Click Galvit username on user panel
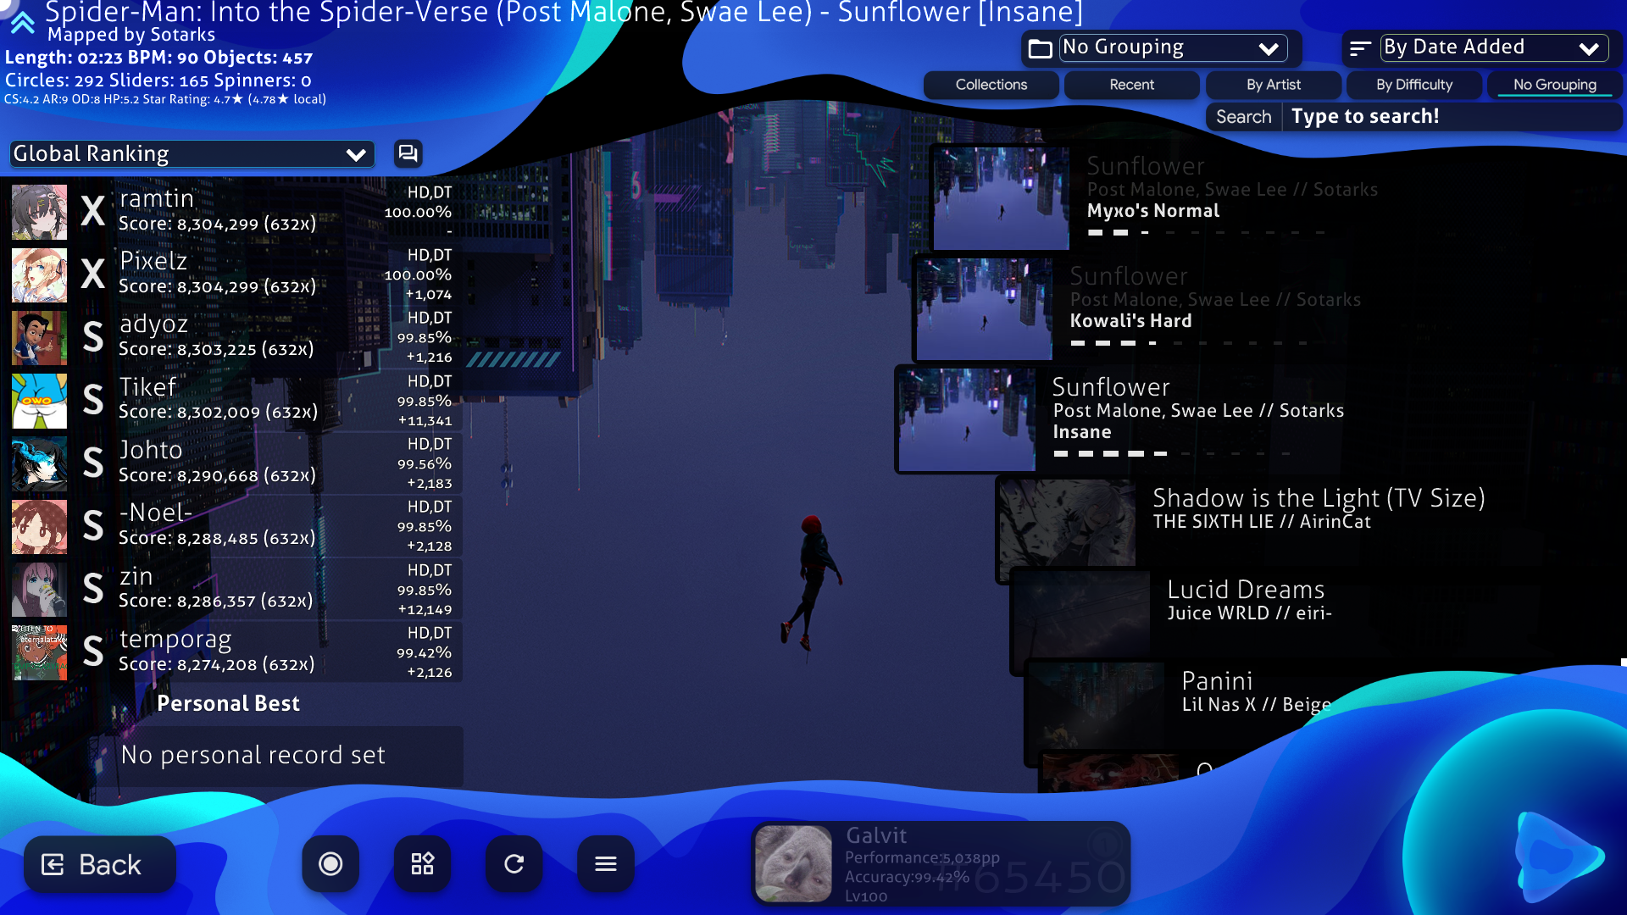The image size is (1627, 915). (876, 836)
